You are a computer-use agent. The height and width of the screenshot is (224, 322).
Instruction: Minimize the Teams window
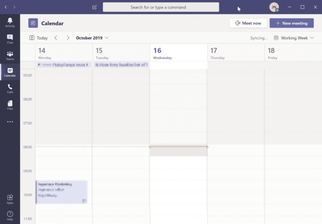pyautogui.click(x=289, y=7)
